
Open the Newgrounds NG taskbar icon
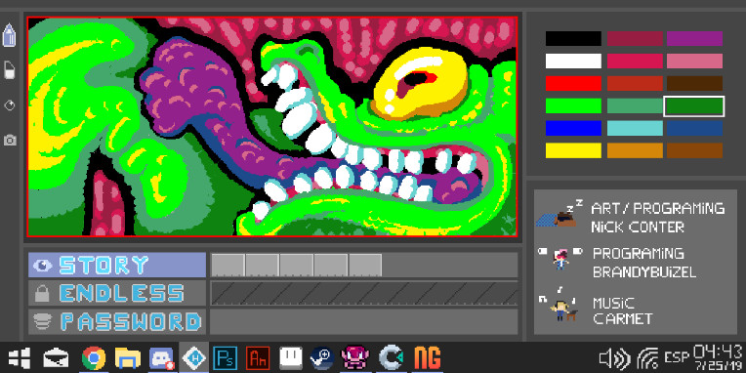point(428,357)
